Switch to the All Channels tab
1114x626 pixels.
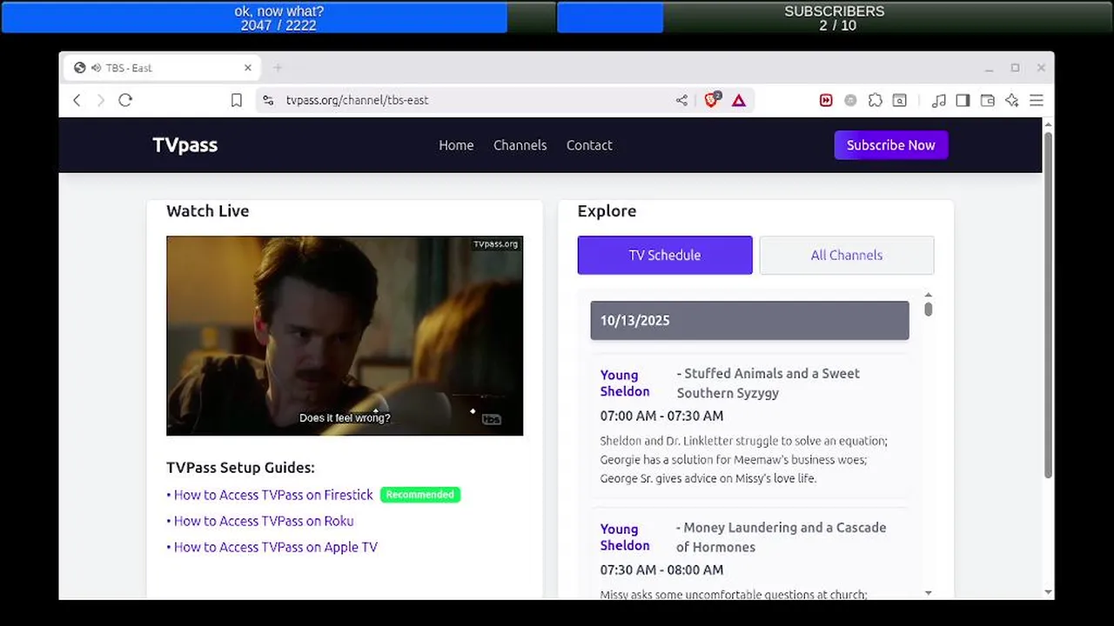click(x=847, y=255)
